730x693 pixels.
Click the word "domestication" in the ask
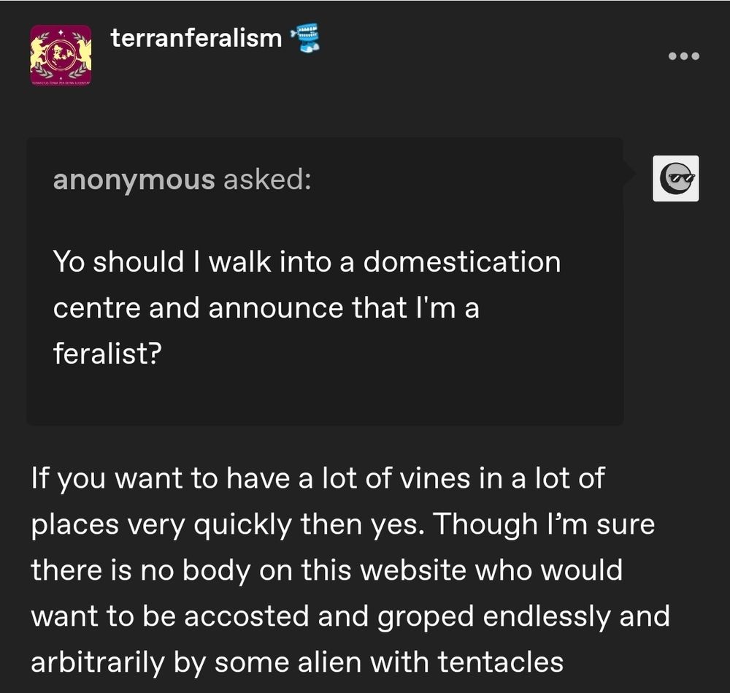point(462,261)
